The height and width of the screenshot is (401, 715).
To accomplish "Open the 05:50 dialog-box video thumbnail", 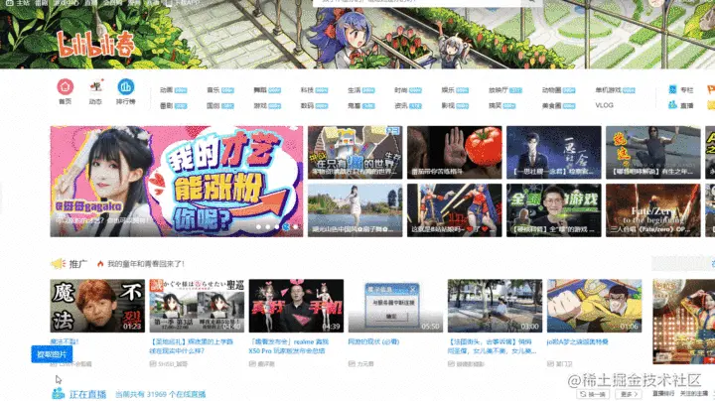I will tap(395, 306).
